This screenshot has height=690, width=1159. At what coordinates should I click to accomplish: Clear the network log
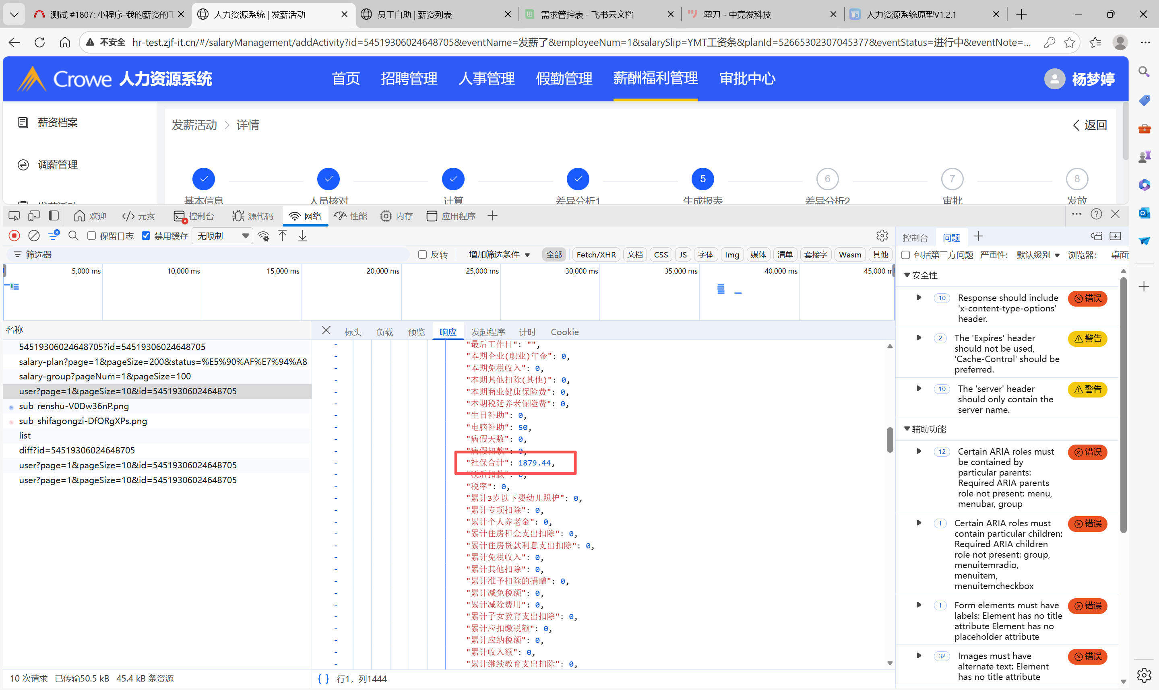[x=34, y=236]
